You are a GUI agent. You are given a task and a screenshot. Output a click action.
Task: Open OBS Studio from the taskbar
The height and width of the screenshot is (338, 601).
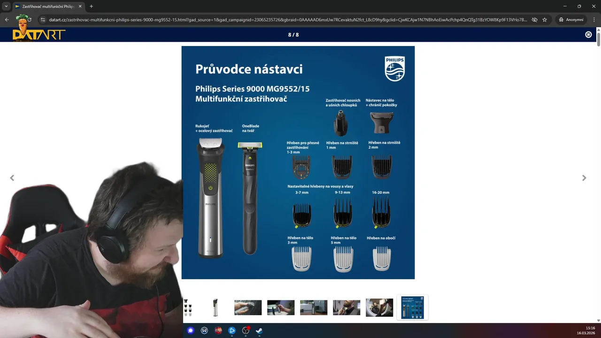(x=246, y=330)
